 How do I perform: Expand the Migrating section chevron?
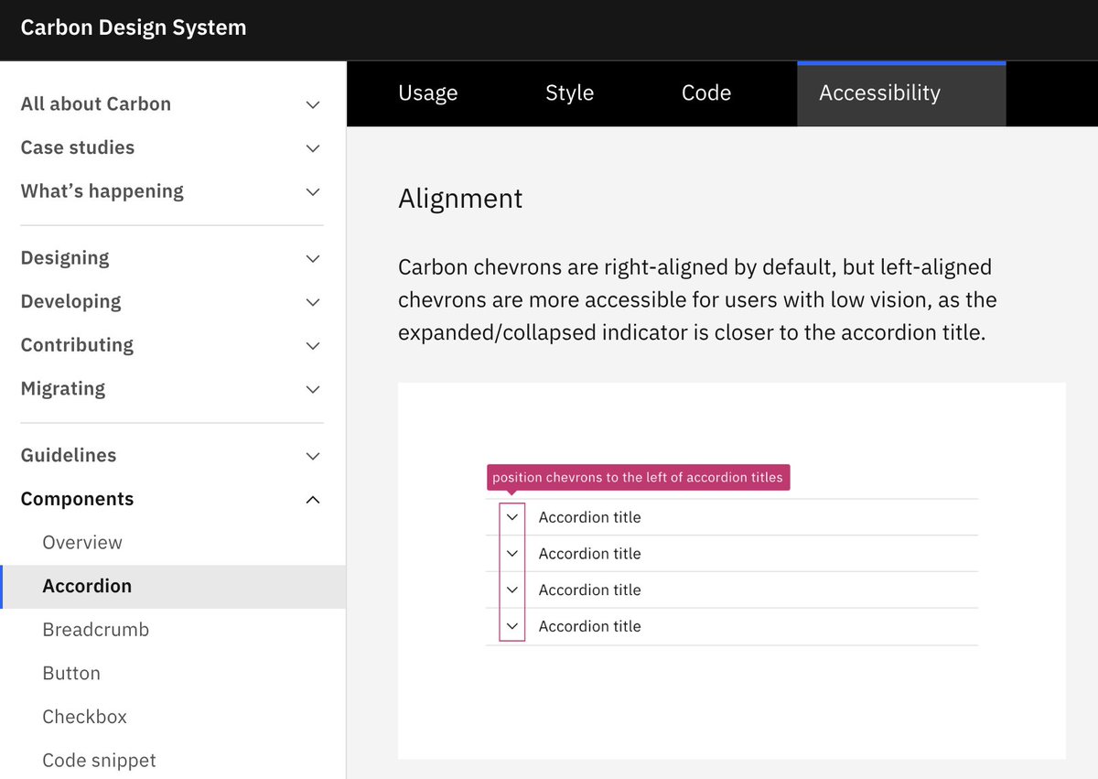[313, 389]
